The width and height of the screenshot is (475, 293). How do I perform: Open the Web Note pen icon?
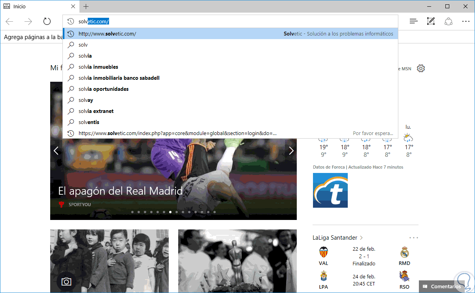[431, 21]
